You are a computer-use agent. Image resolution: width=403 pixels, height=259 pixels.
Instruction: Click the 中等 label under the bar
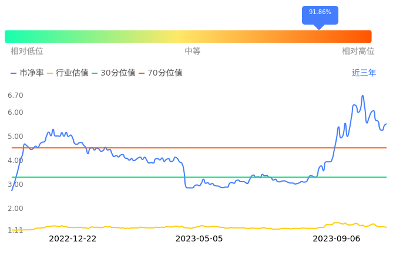coord(193,52)
